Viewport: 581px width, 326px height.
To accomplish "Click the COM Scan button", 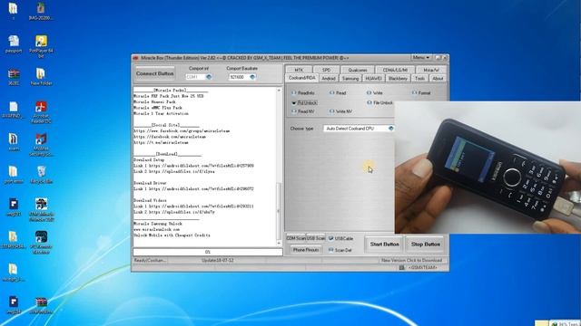I will 295,238.
